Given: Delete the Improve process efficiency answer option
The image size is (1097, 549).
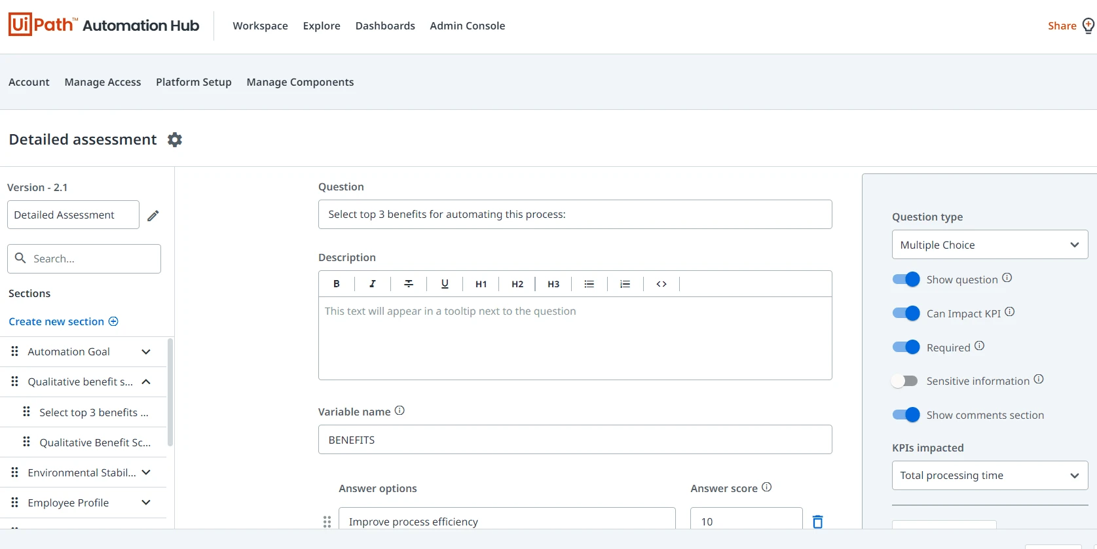Looking at the screenshot, I should click(818, 522).
